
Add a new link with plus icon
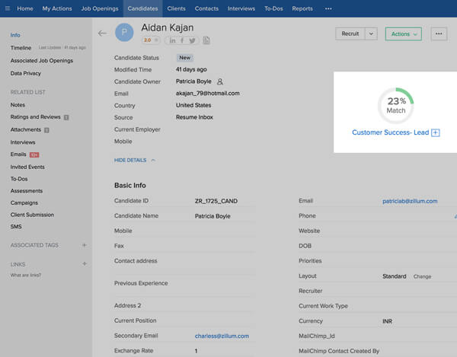point(84,264)
